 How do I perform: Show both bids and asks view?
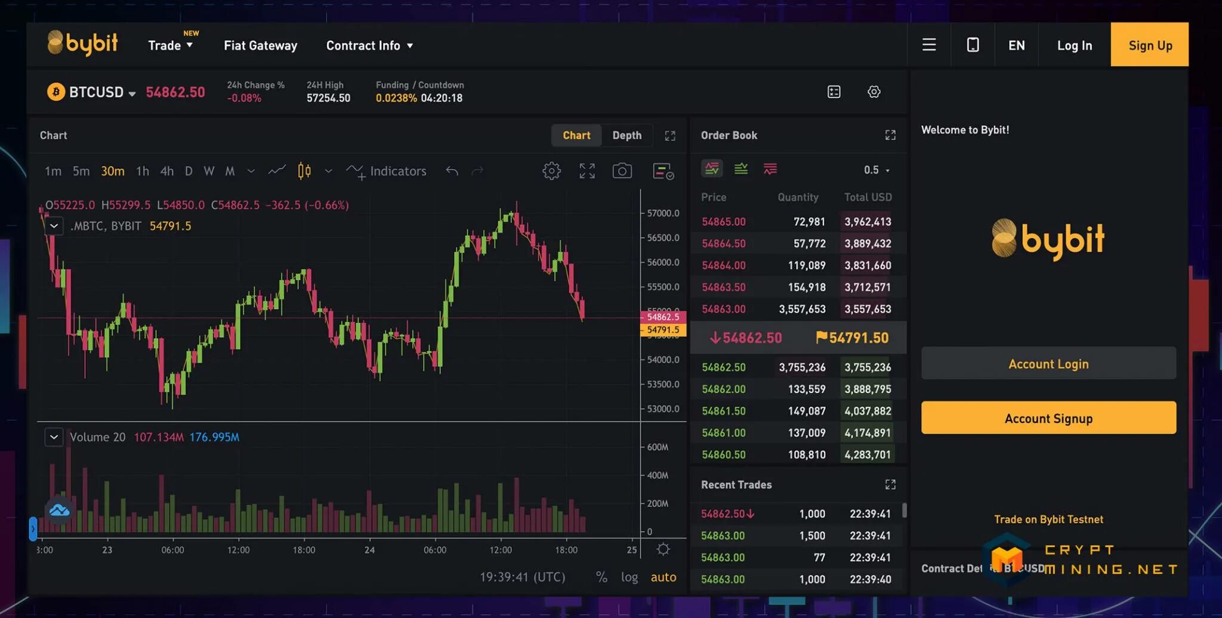[712, 169]
